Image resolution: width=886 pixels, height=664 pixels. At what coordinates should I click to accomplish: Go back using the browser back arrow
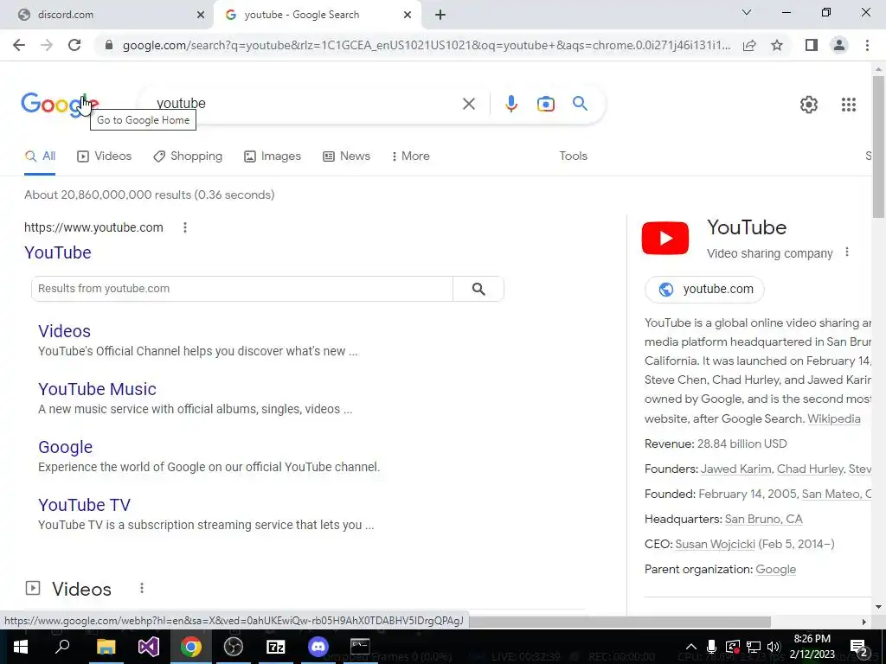click(19, 45)
